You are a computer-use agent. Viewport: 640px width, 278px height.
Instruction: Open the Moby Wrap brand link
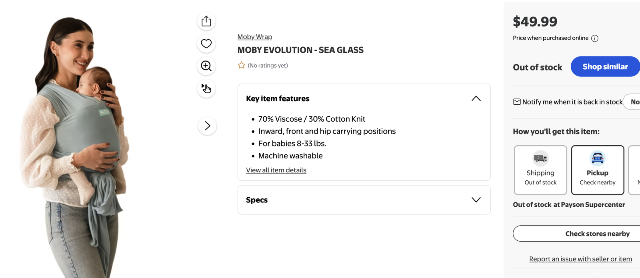pyautogui.click(x=255, y=37)
